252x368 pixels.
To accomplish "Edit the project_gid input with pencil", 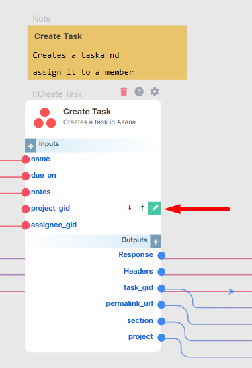I will click(x=155, y=208).
